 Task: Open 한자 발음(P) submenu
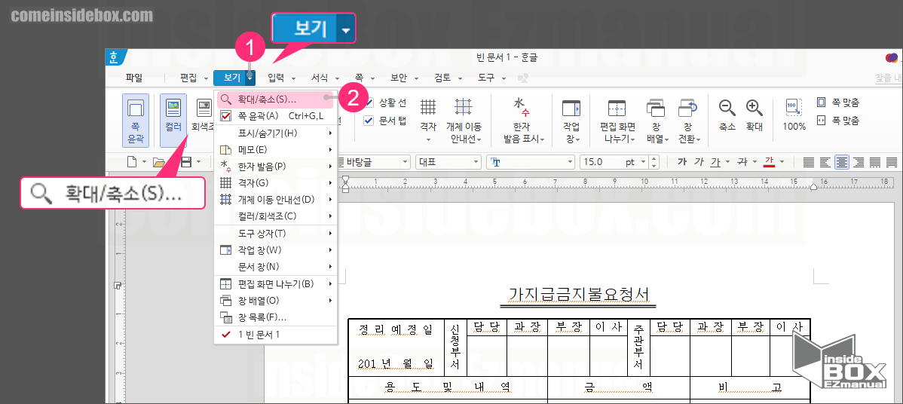point(275,167)
